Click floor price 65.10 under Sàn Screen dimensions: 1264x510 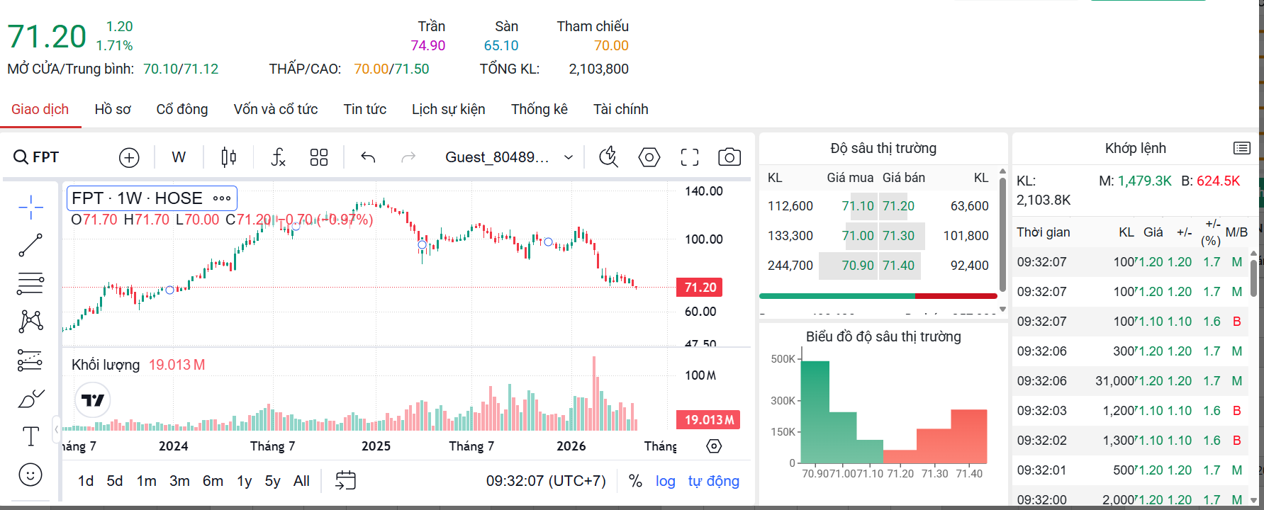point(501,45)
